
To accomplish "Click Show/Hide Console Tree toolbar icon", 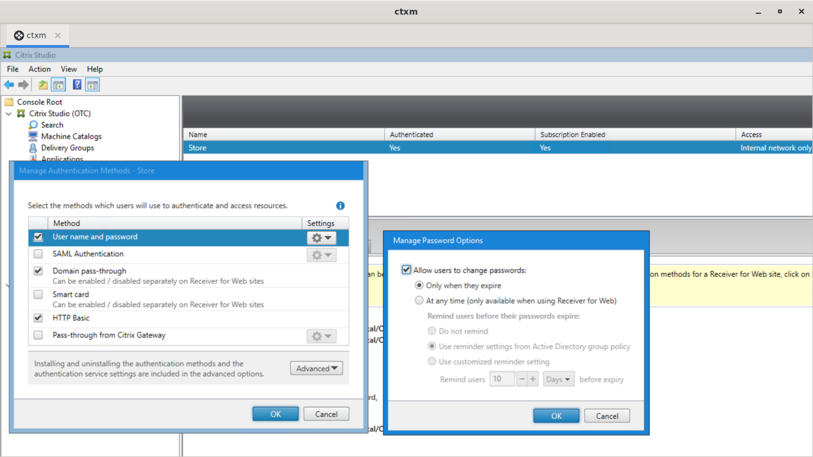I will coord(59,85).
